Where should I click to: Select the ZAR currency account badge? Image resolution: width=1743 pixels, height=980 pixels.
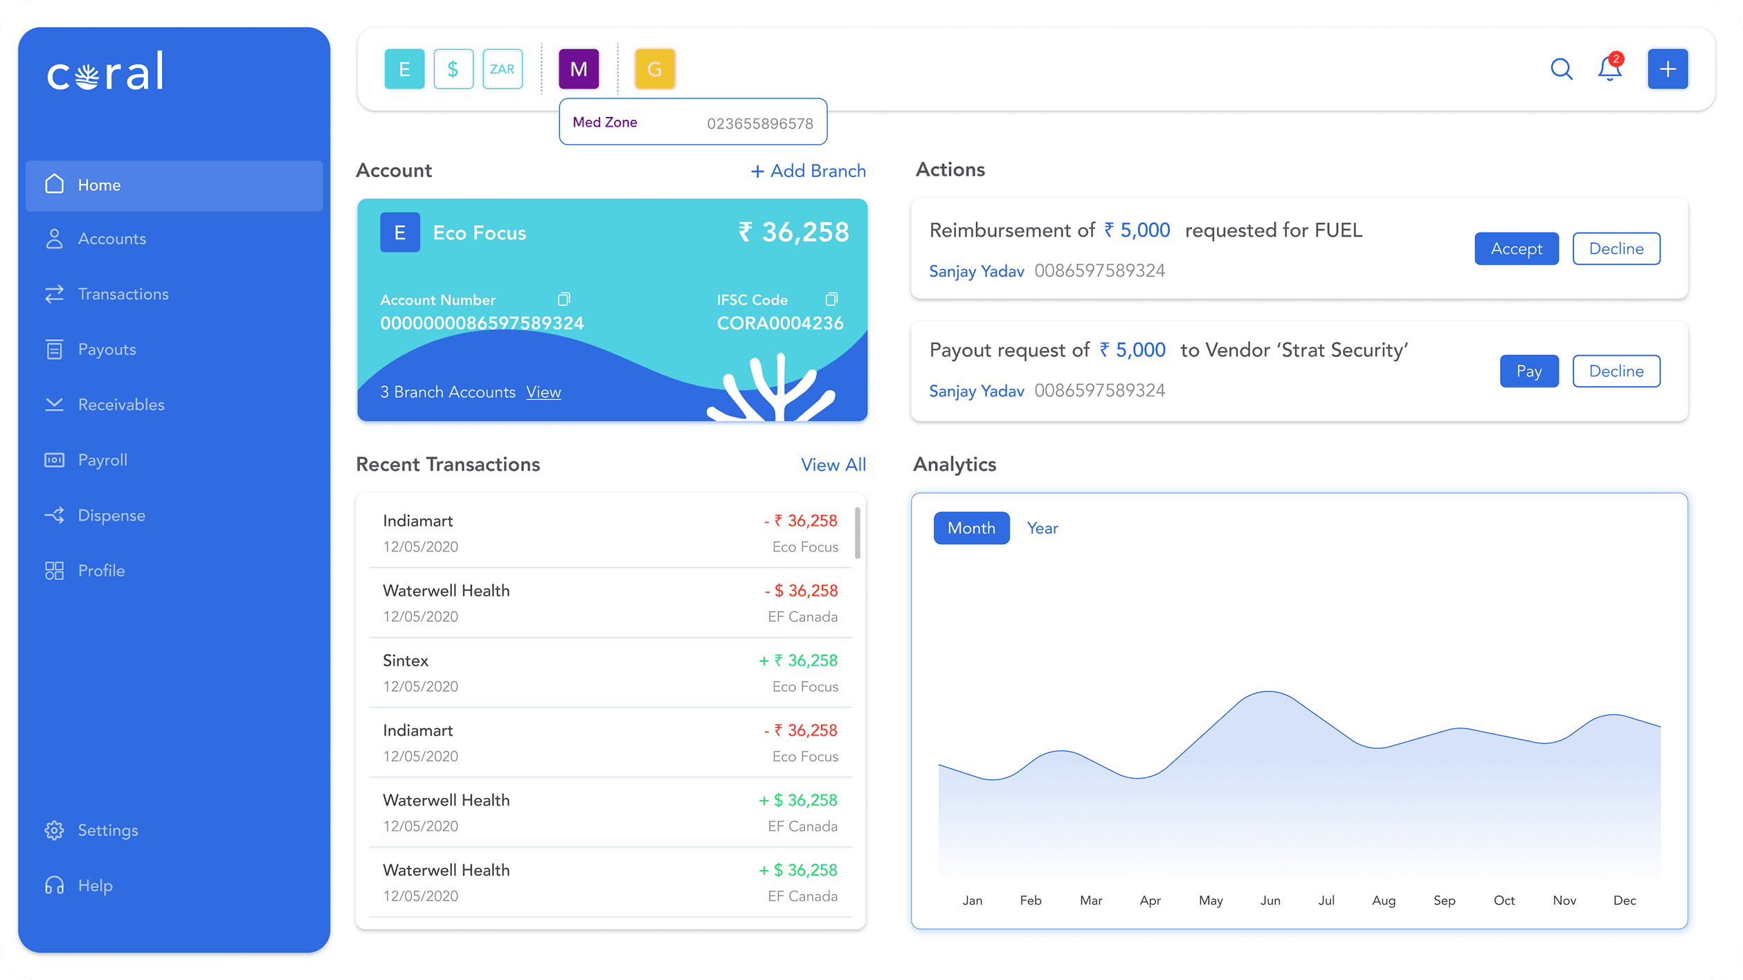pos(502,69)
